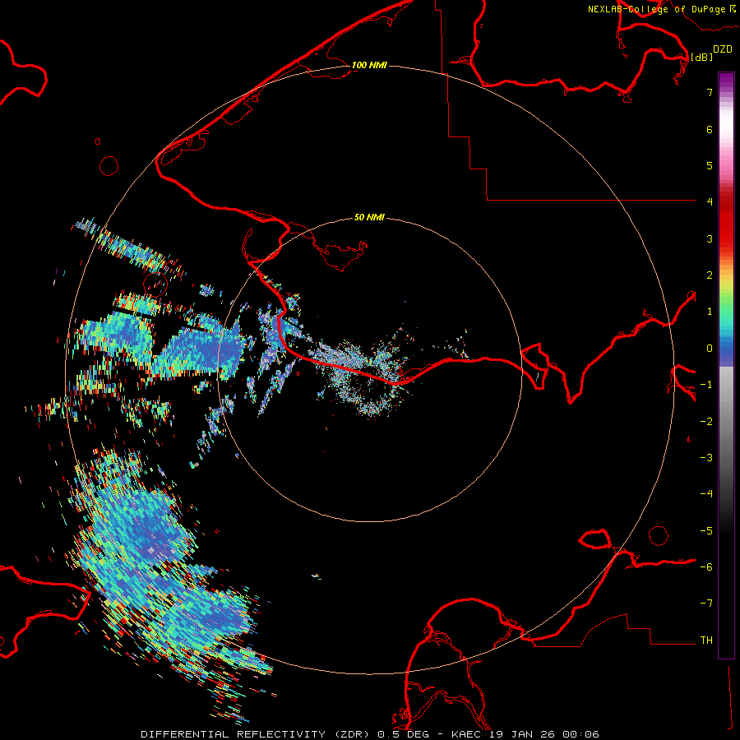Click the -6 tick label on color scale
The height and width of the screenshot is (740, 740).
click(706, 567)
